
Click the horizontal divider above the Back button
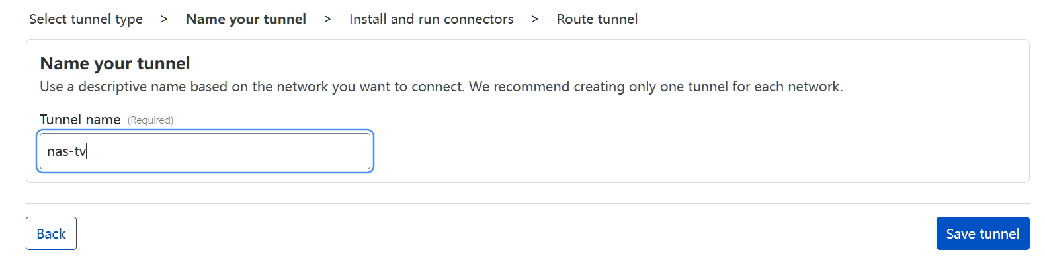(x=528, y=203)
